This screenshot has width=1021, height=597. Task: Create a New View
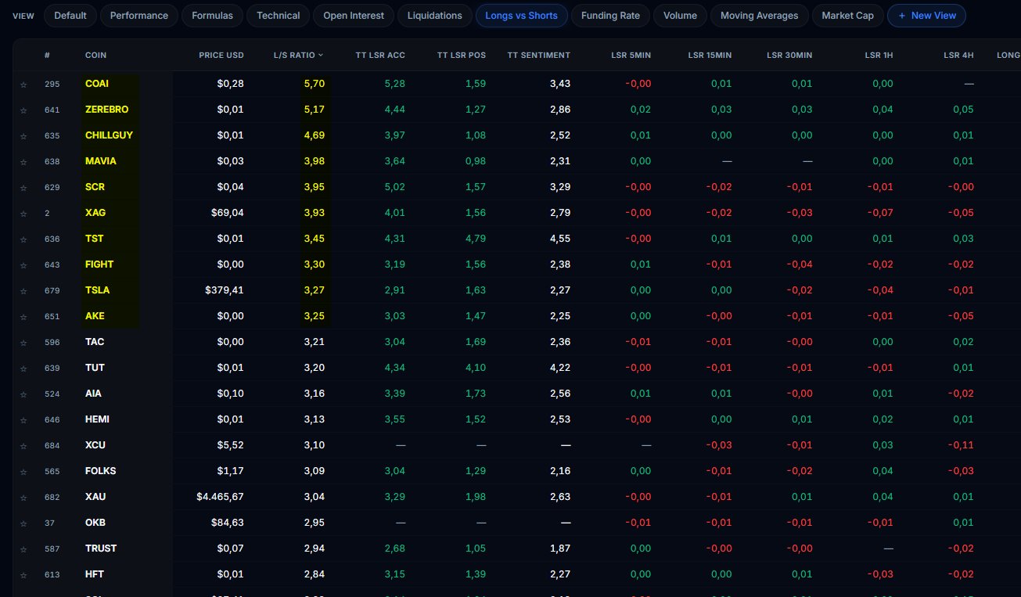tap(926, 16)
